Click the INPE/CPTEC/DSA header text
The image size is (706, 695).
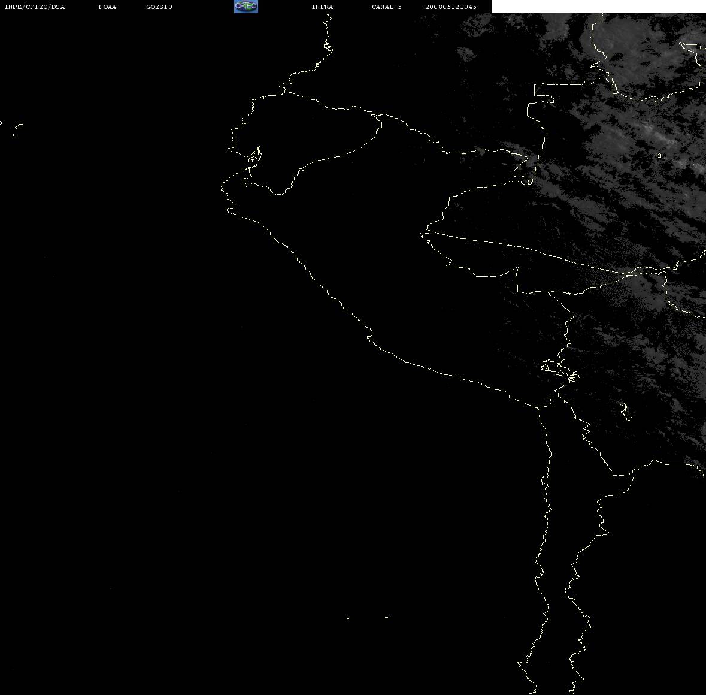pos(34,7)
